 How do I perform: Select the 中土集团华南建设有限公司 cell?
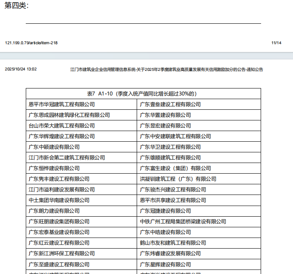59,200
